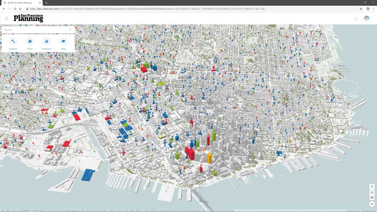Open the Indicators chart icon
The image size is (377, 212).
click(x=47, y=42)
